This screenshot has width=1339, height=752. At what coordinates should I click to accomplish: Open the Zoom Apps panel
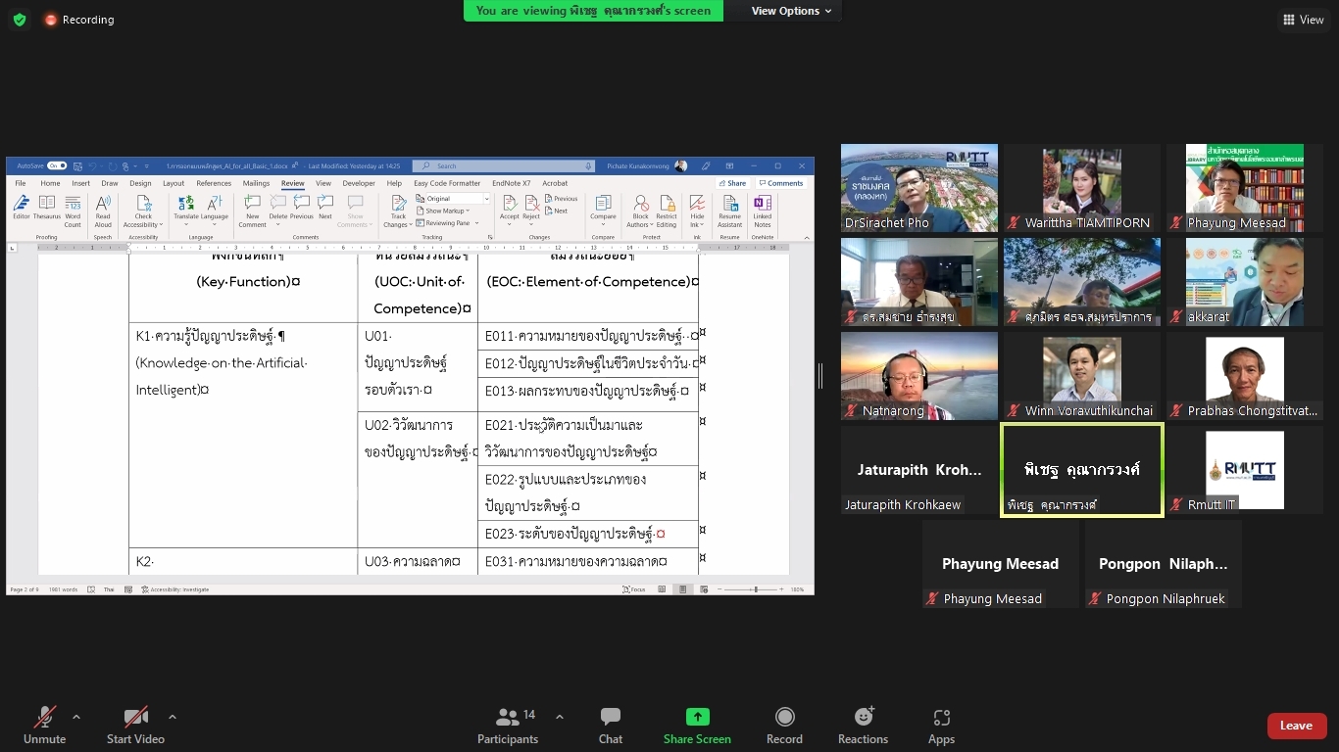click(x=941, y=726)
